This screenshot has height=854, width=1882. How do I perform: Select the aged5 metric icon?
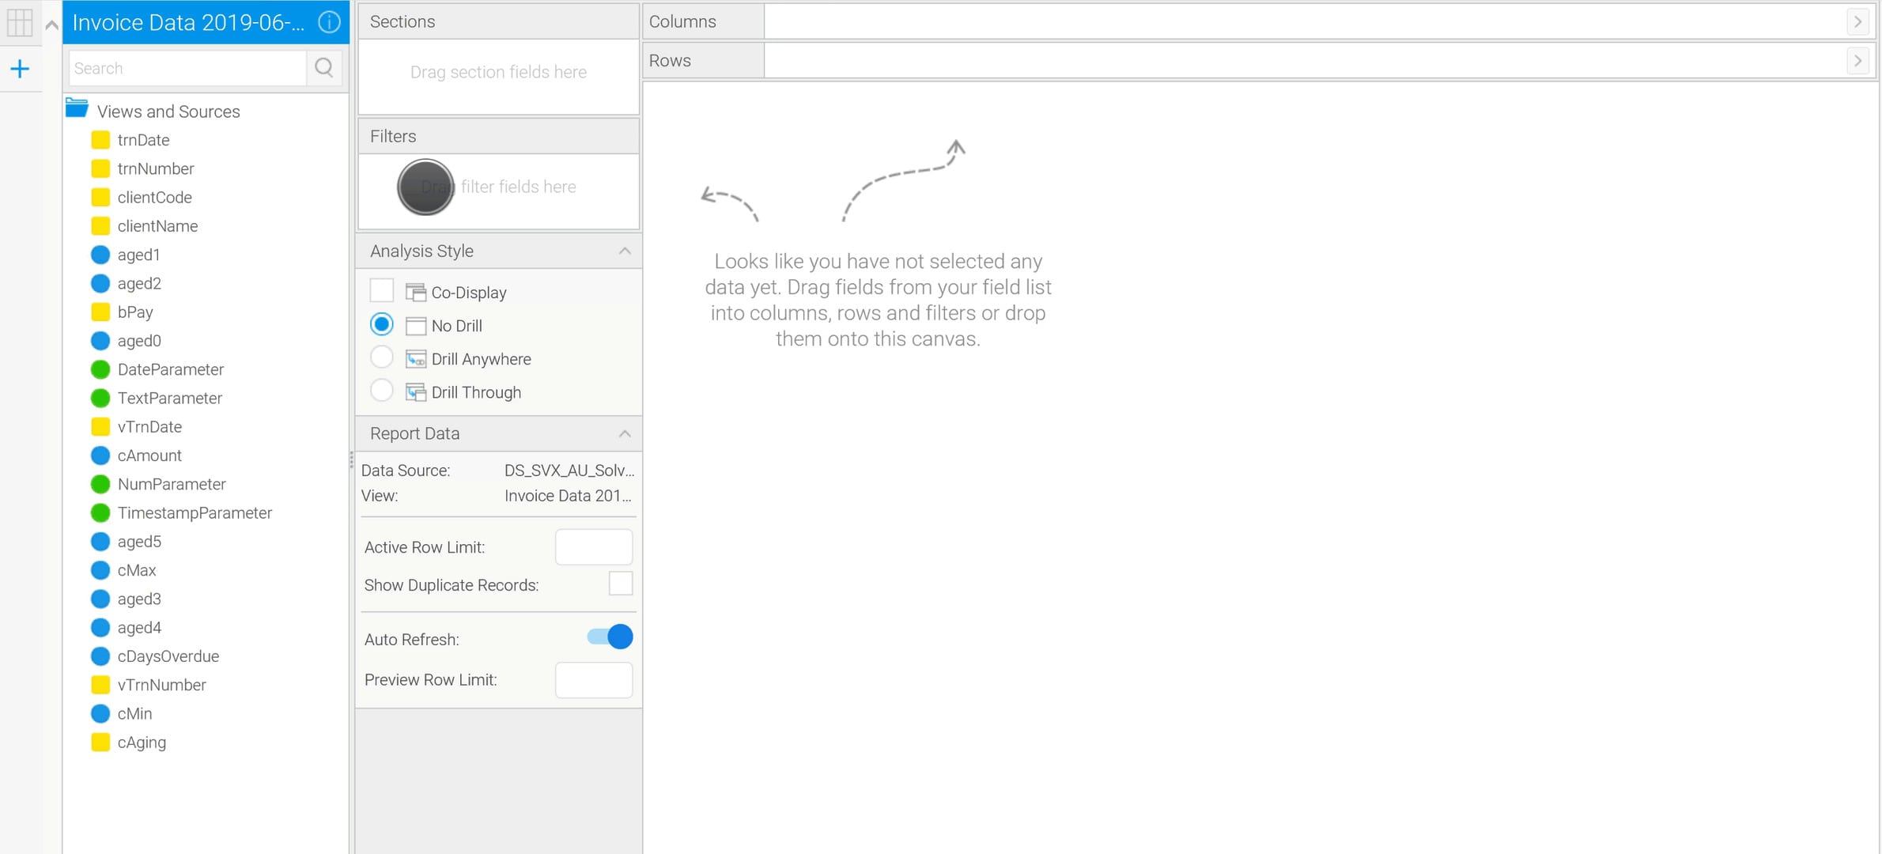(x=100, y=542)
